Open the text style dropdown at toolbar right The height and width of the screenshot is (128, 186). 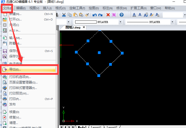click(185, 15)
